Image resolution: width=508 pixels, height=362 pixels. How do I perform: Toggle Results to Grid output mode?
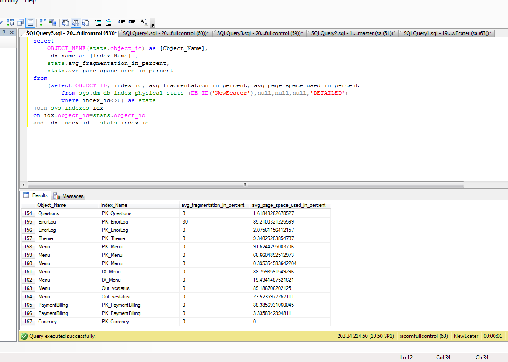point(76,23)
